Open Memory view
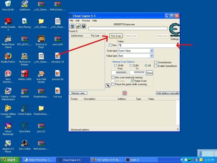Screen dimensions: 217x163 pyautogui.click(x=78, y=93)
